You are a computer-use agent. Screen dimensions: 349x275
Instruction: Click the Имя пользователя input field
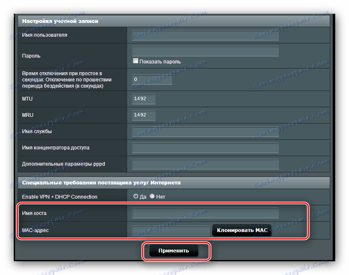coord(205,35)
